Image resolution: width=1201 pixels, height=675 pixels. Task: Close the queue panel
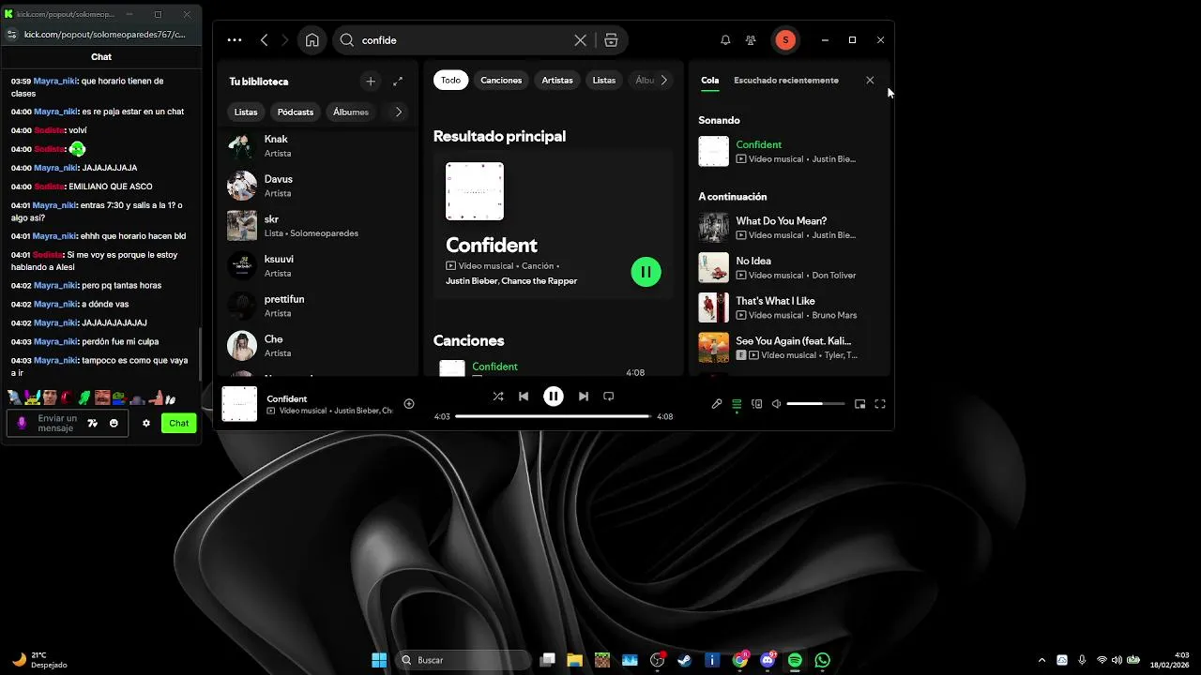click(x=870, y=81)
